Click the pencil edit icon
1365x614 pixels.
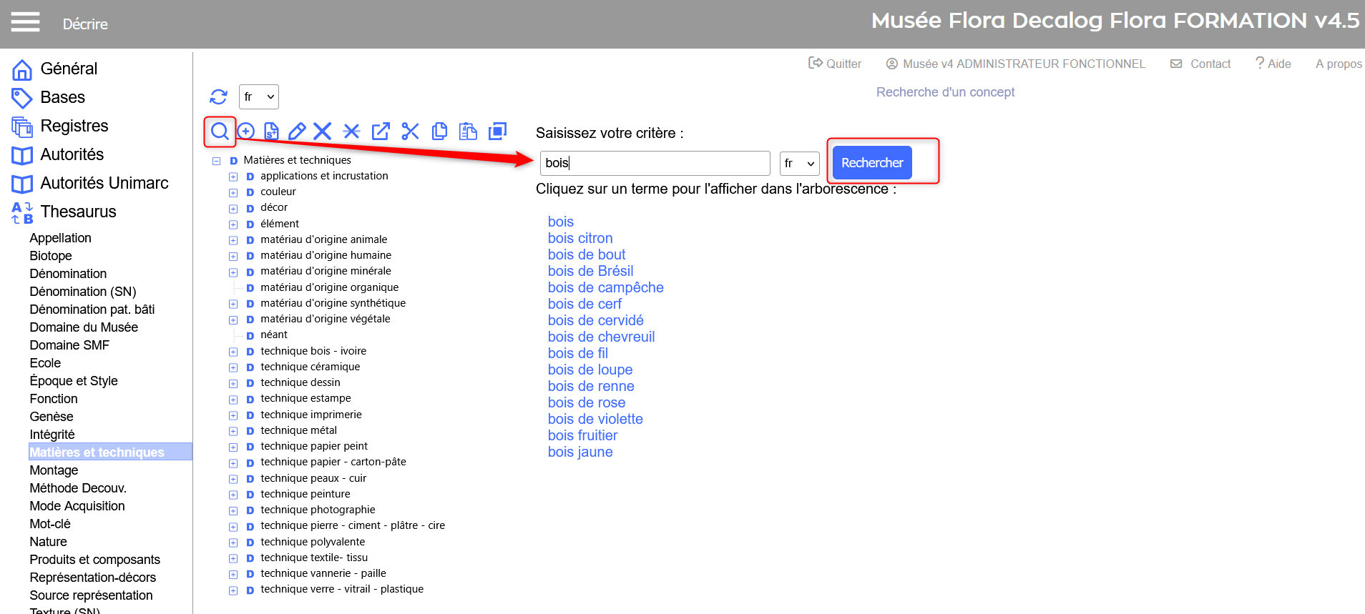[297, 131]
